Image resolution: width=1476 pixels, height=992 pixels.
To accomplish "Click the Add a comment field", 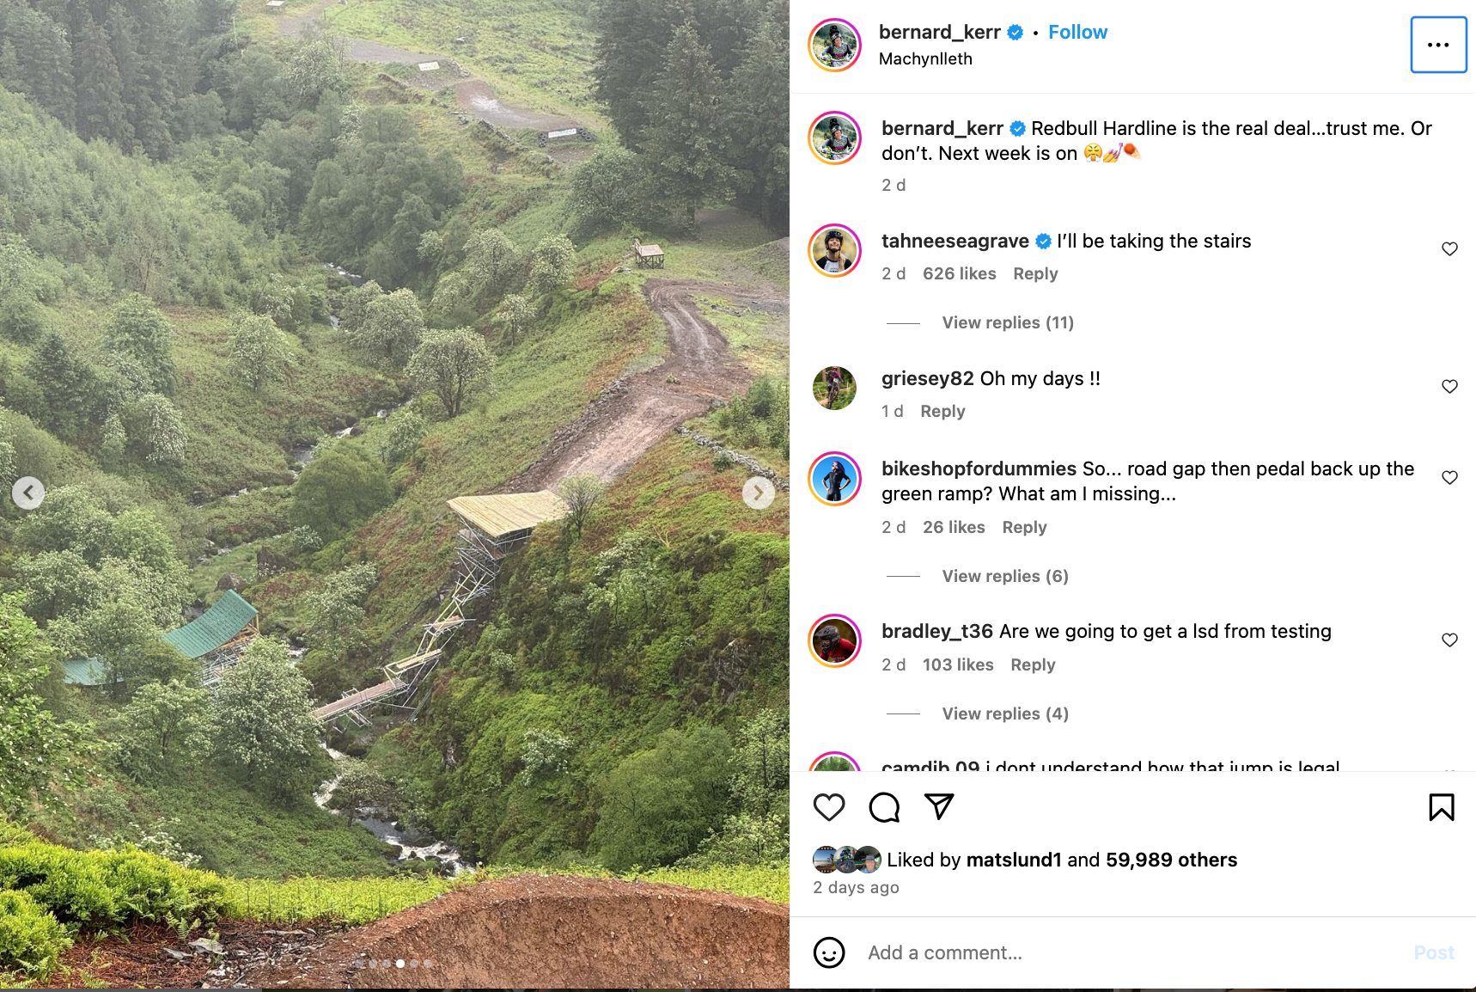I will 1117,952.
